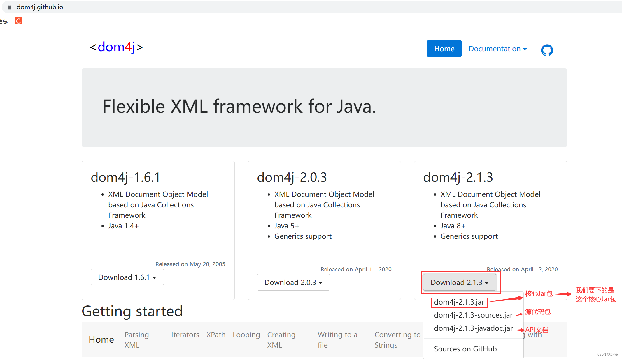622x359 pixels.
Task: Go to the Creating XML tab
Action: [x=281, y=339]
